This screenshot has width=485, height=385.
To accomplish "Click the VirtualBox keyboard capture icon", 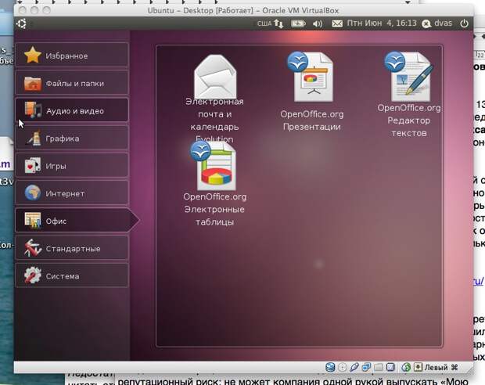I will 418,367.
